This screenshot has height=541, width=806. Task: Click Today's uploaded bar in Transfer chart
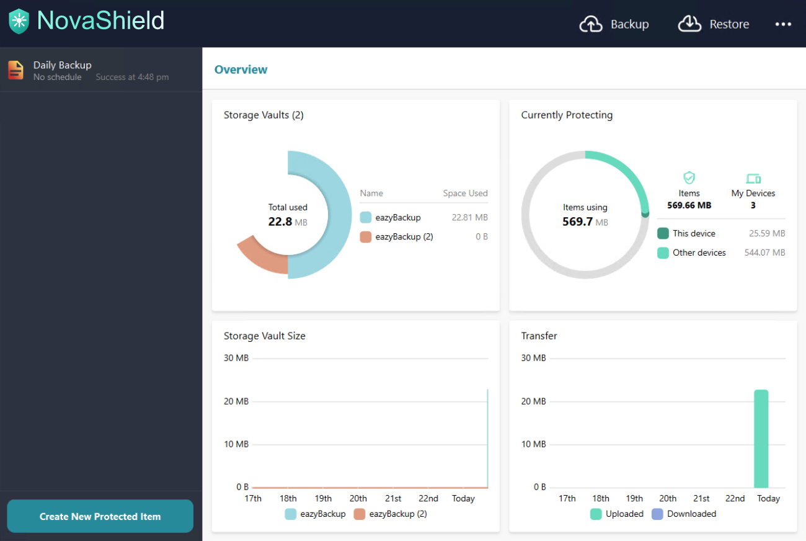(761, 439)
